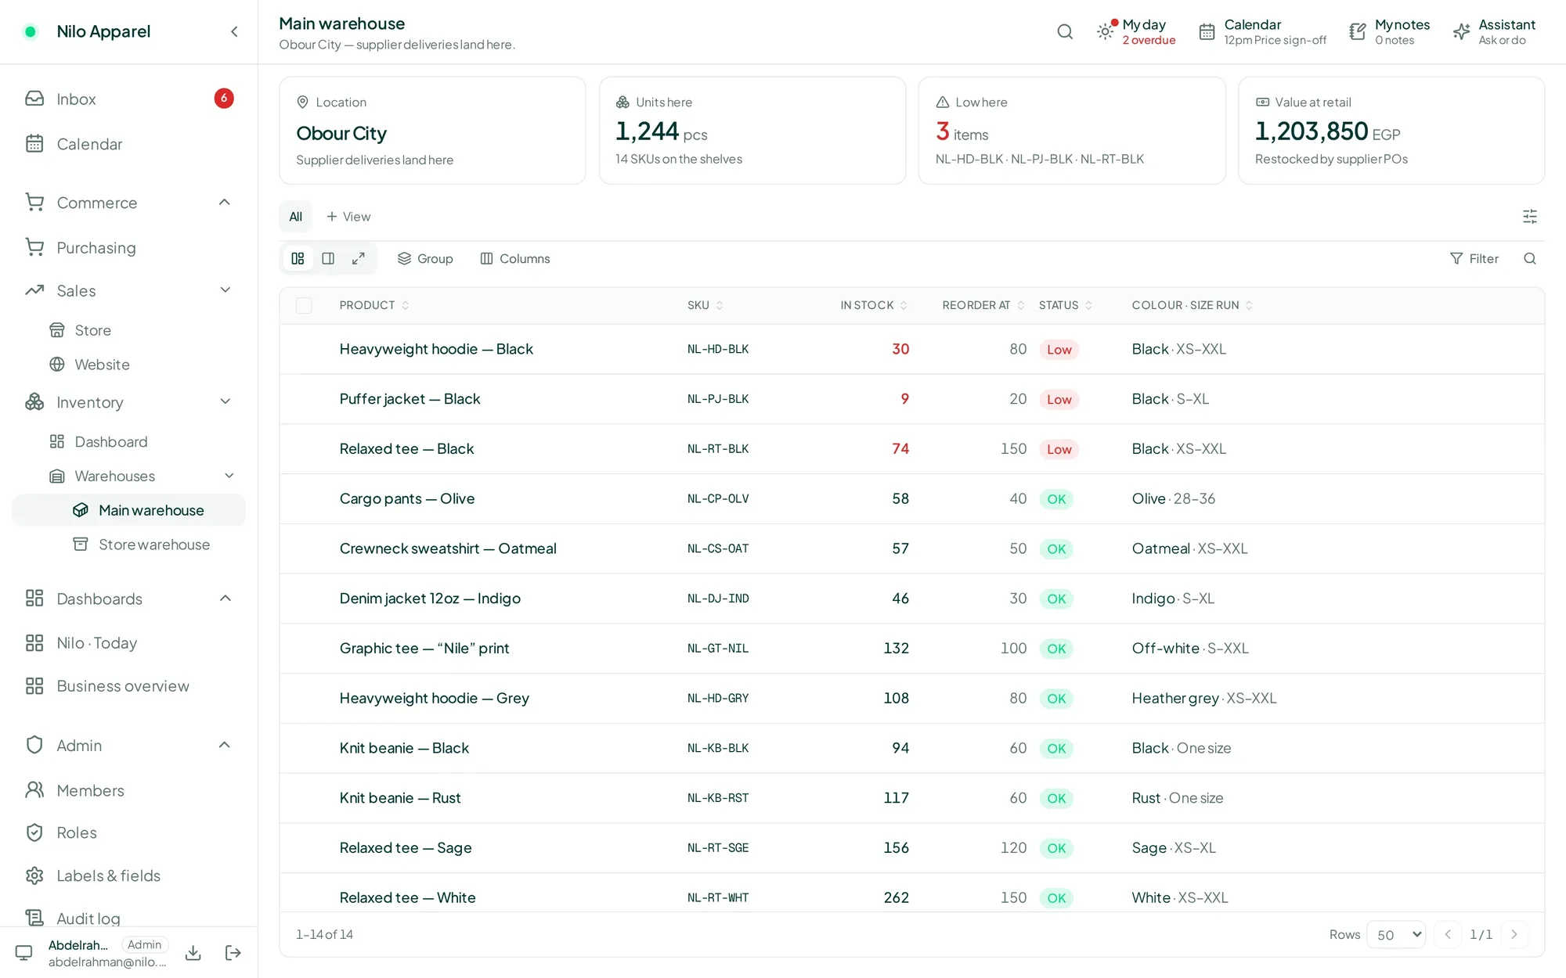Viewport: 1566px width, 978px height.
Task: Click the view settings sliders icon
Action: (x=1529, y=217)
